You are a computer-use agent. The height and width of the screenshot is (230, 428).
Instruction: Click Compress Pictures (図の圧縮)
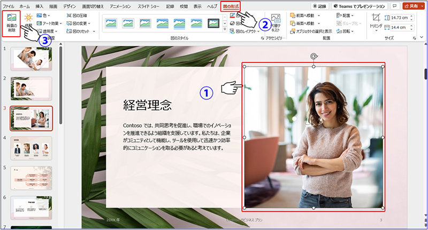(x=77, y=15)
